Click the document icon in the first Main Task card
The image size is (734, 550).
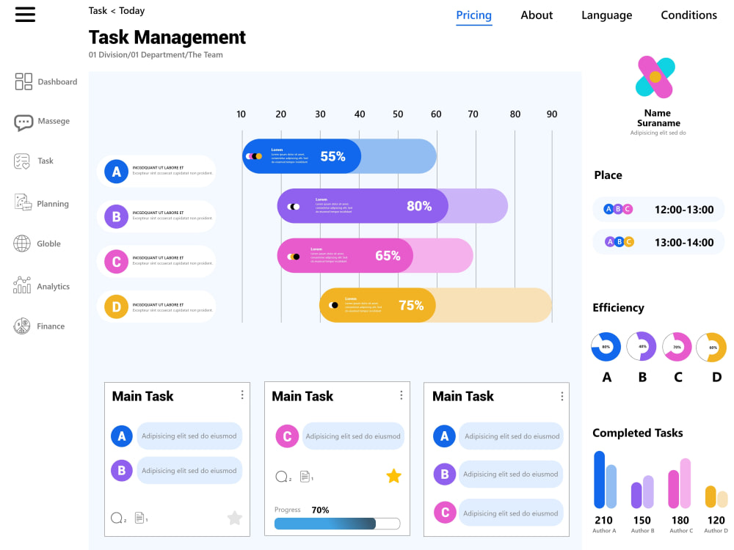(139, 517)
